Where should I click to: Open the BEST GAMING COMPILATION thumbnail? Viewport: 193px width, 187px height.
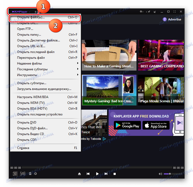click(x=161, y=55)
